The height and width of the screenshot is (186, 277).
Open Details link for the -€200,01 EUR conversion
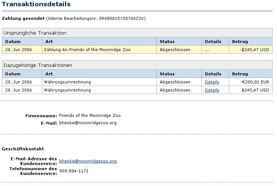pyautogui.click(x=212, y=82)
